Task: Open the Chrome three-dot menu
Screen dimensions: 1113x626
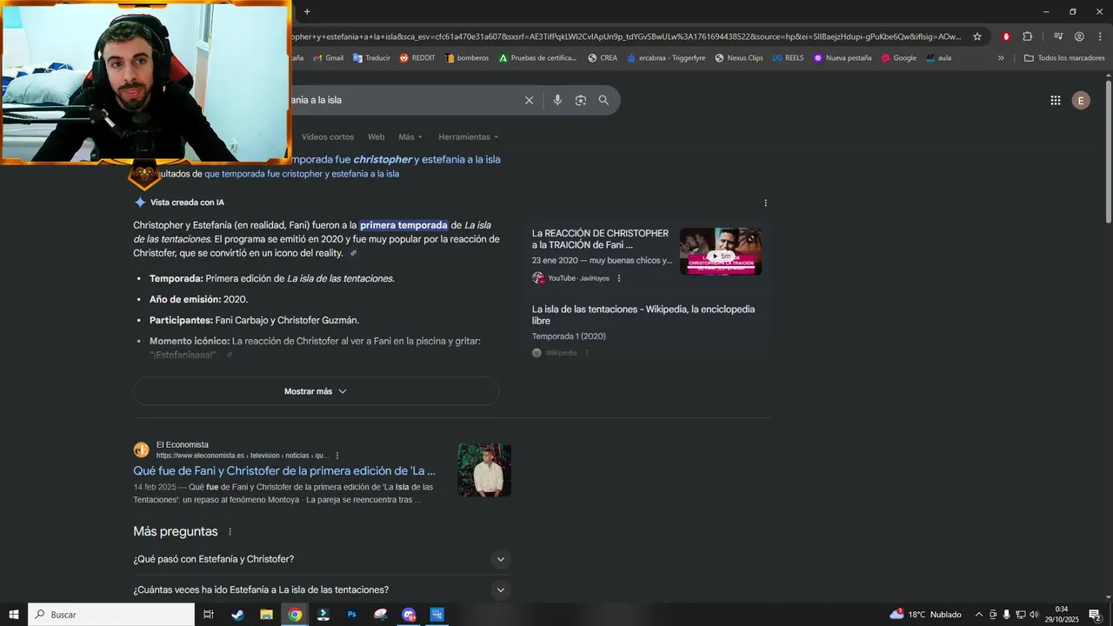Action: [1099, 37]
